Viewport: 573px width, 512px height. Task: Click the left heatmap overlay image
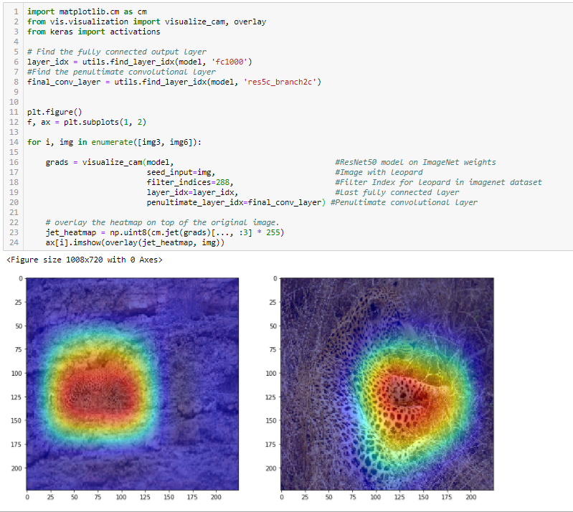132,384
